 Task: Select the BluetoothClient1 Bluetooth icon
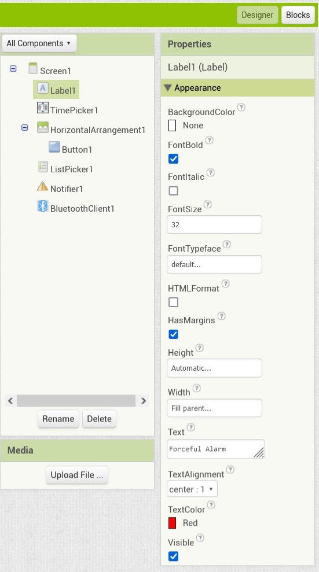pyautogui.click(x=43, y=206)
